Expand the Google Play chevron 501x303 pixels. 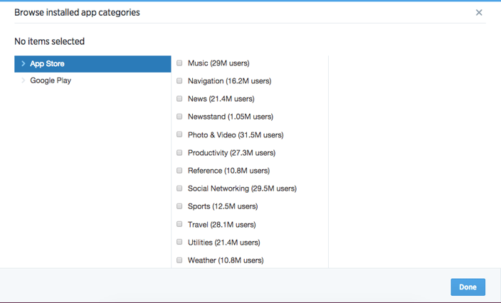(x=23, y=80)
